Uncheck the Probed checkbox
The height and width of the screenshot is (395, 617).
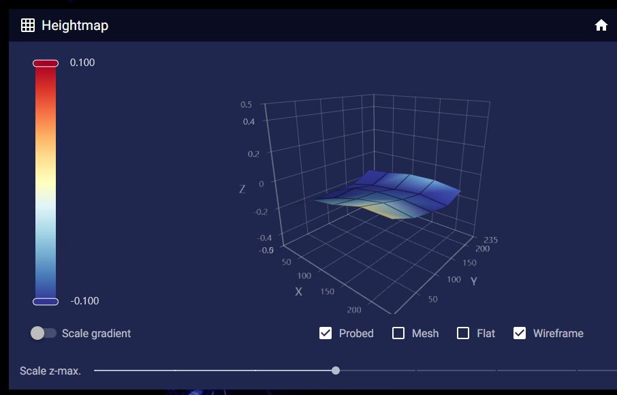pyautogui.click(x=326, y=333)
